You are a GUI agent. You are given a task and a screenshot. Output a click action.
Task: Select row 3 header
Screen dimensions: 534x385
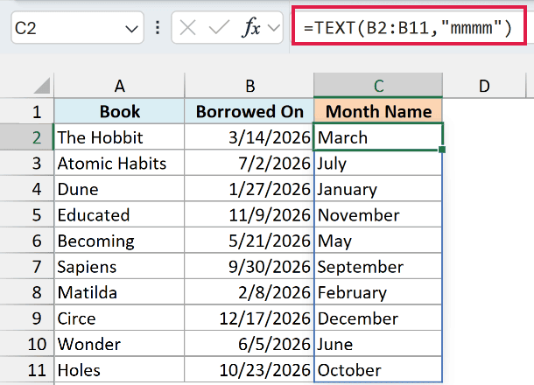27,163
